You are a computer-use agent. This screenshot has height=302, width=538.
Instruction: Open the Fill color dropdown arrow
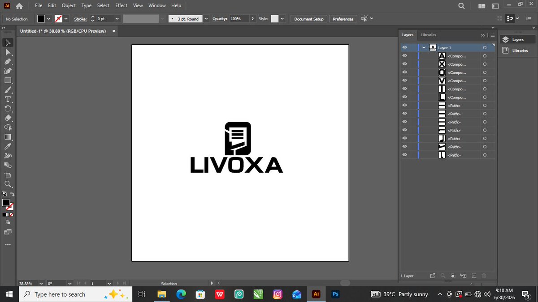49,19
